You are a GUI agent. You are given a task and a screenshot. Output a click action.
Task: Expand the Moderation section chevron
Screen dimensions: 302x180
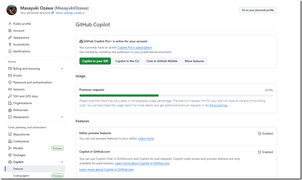coord(62,117)
